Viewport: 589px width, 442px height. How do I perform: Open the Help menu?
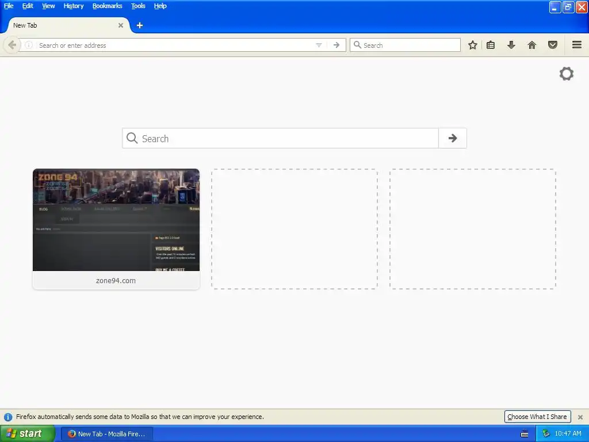(x=160, y=6)
